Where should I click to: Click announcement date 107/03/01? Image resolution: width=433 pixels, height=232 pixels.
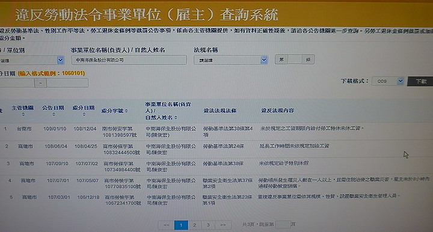[59, 197]
